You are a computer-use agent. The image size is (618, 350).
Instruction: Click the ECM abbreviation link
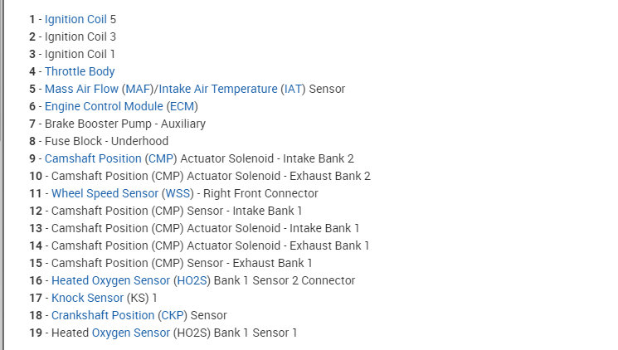coord(182,106)
